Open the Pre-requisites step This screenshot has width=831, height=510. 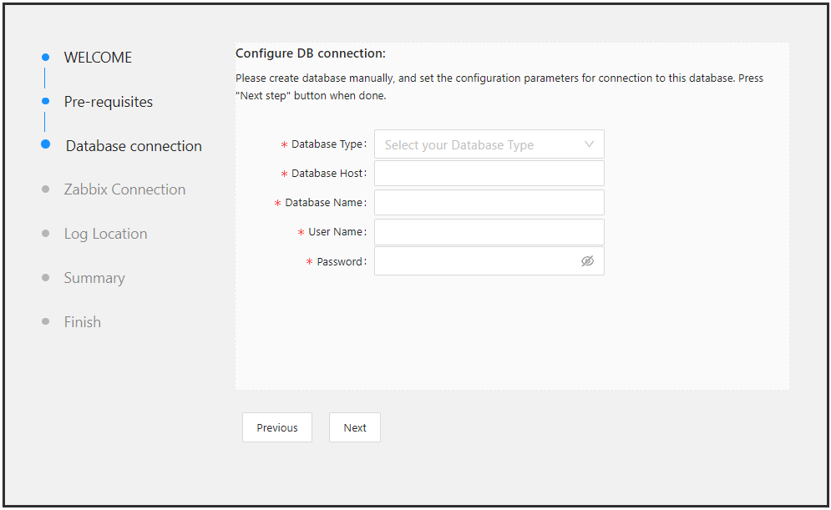pos(108,102)
